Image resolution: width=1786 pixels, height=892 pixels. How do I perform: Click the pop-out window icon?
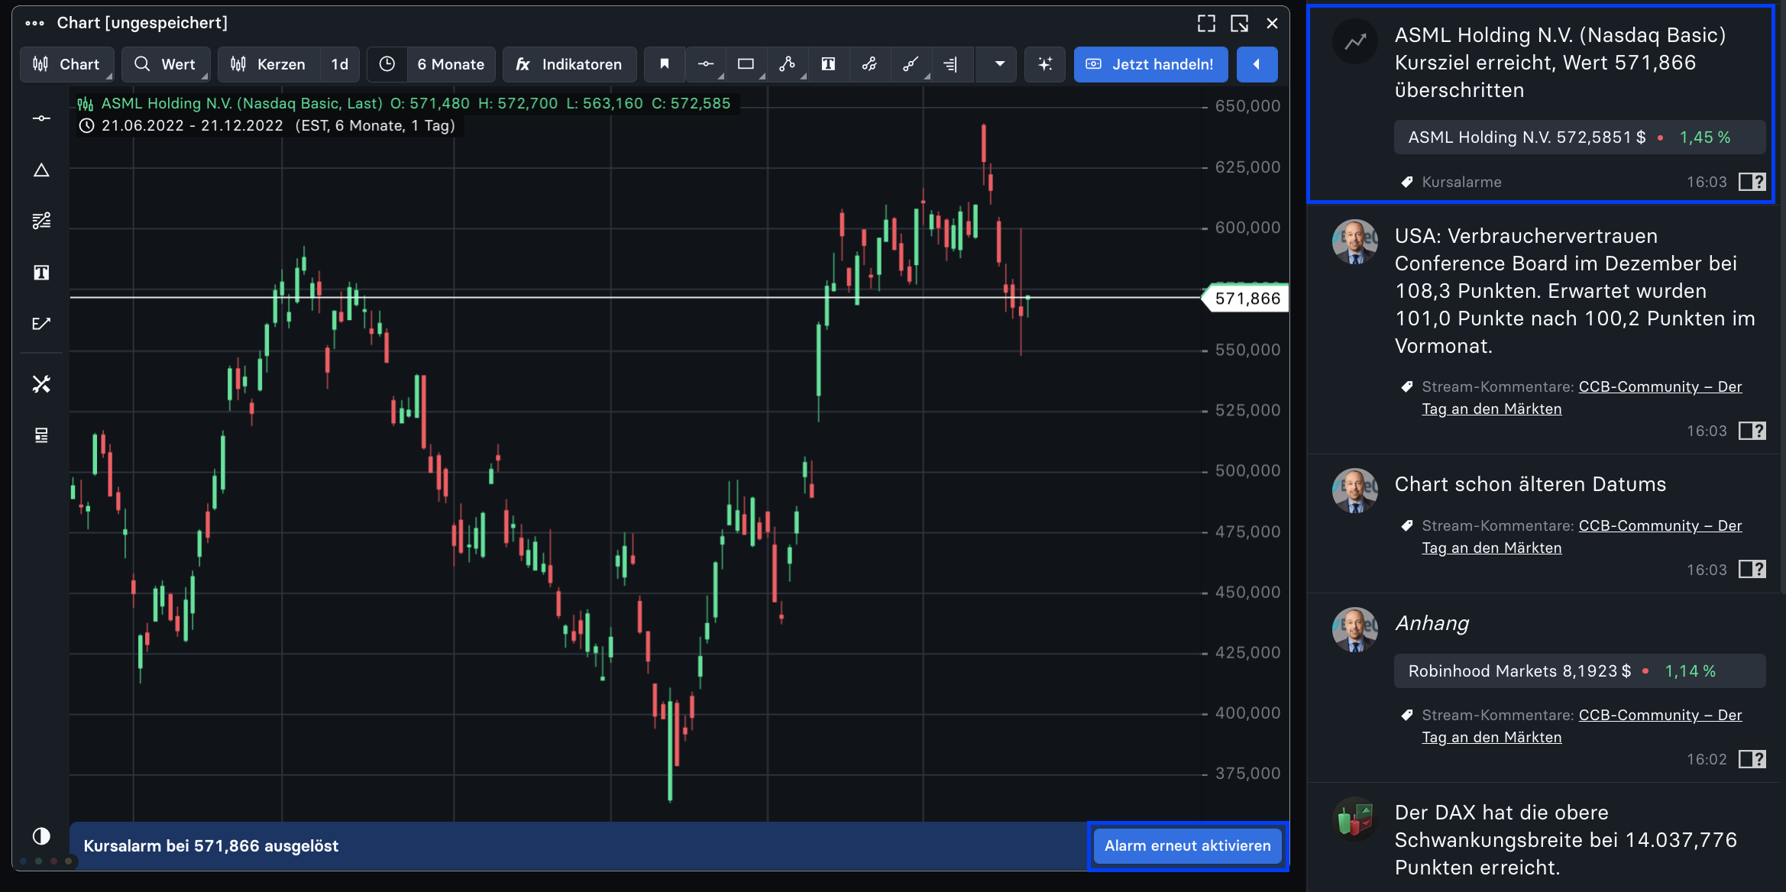[1240, 24]
